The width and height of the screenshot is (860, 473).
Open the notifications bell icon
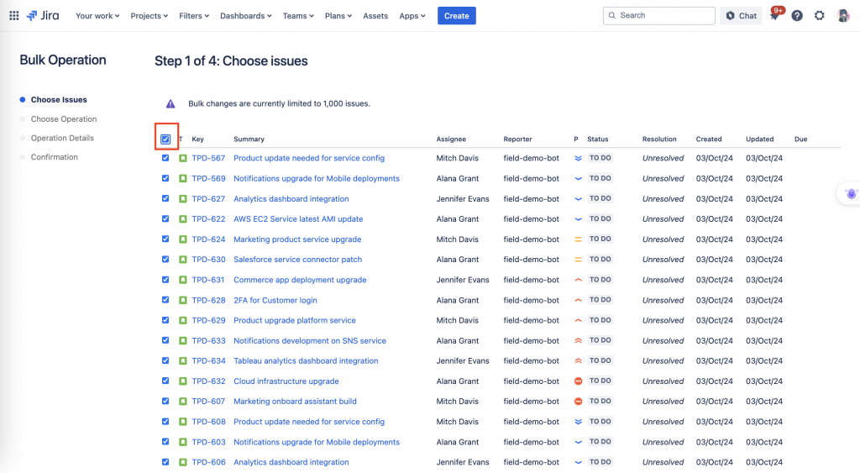pos(774,16)
